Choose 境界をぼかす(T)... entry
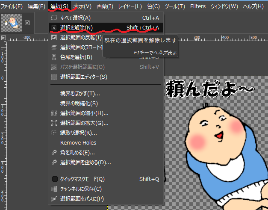The height and width of the screenshot is (210, 268). point(106,94)
